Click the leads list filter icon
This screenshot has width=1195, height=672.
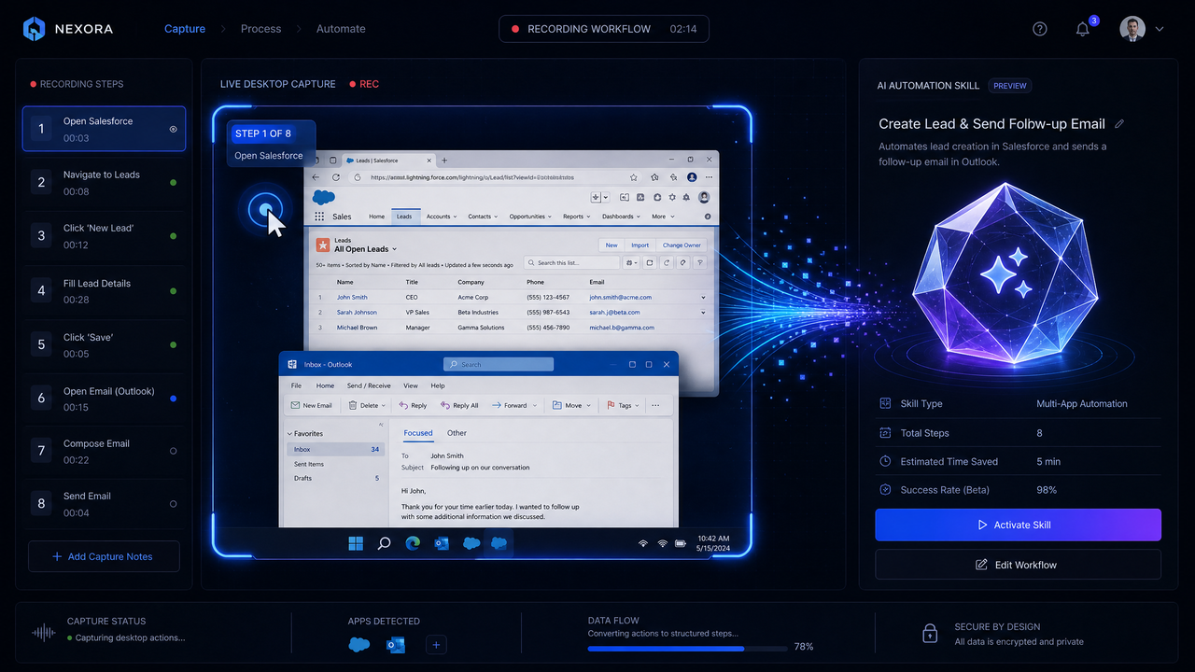[x=699, y=263]
